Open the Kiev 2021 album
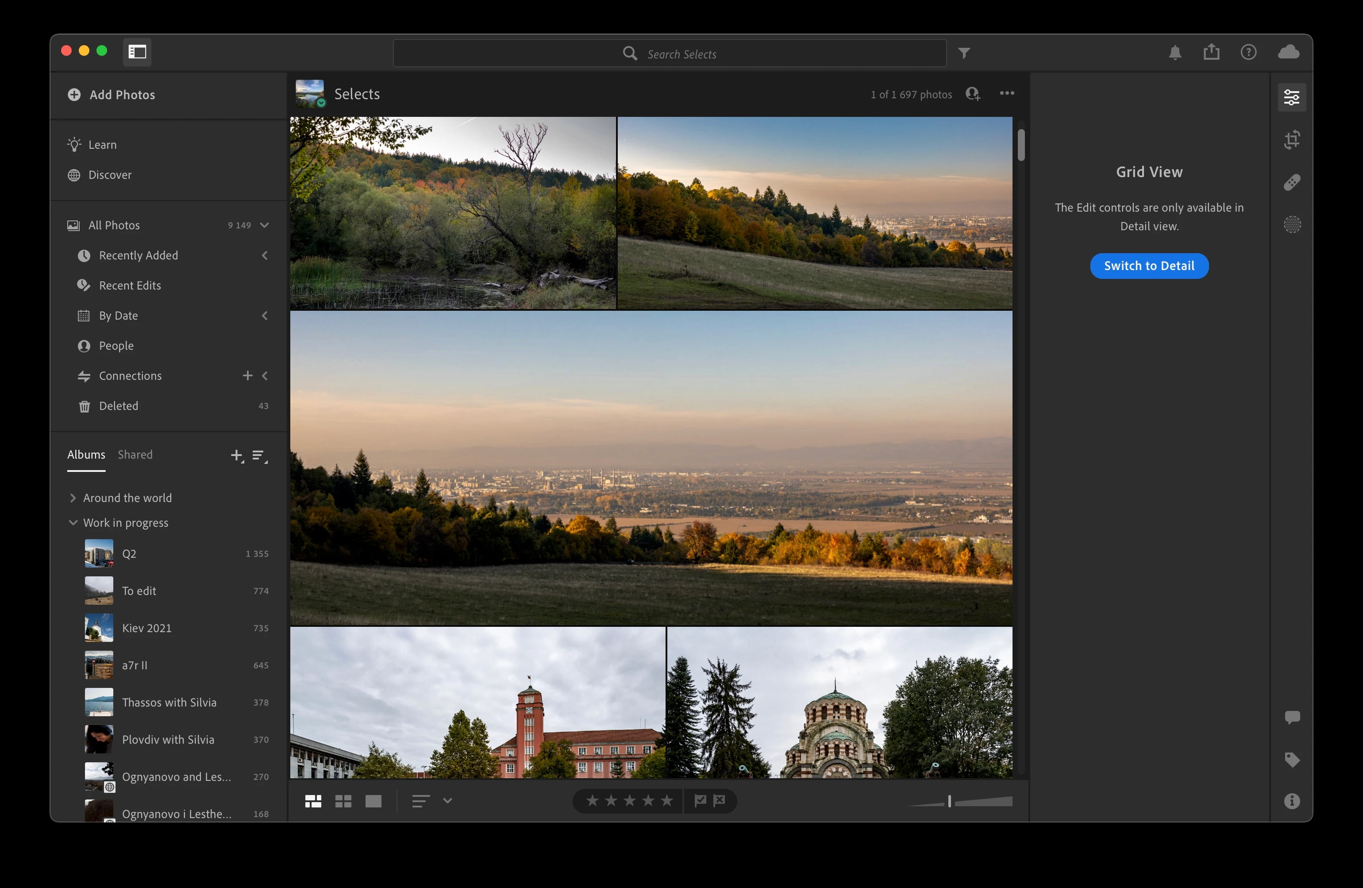This screenshot has height=888, width=1363. [x=146, y=628]
